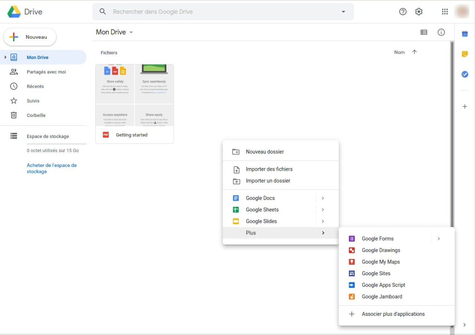
Task: Expand Google Forms submenu chevron
Action: 439,239
